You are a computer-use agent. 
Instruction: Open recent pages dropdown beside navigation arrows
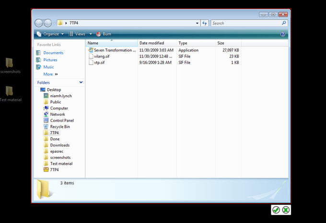click(54, 23)
